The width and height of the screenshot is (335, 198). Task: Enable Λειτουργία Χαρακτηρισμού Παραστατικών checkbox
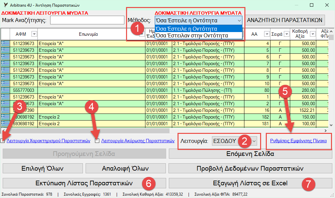click(3, 141)
